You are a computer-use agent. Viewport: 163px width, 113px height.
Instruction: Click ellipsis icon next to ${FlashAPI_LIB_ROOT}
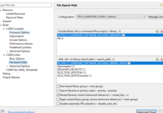tap(84, 69)
